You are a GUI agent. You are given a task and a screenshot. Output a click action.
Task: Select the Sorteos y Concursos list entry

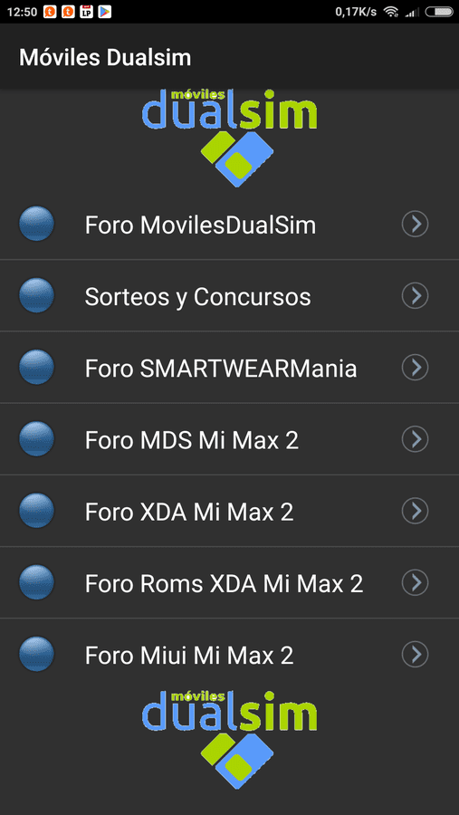[229, 296]
